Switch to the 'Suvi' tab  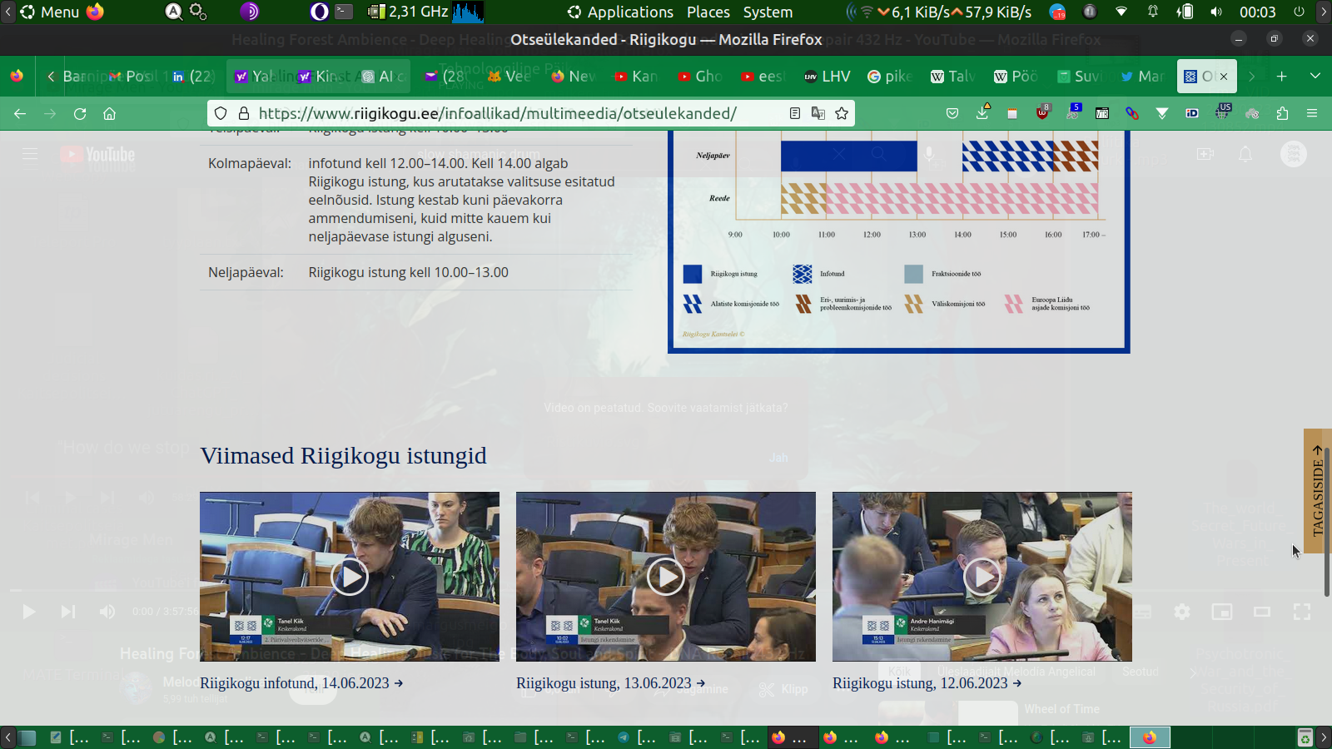tap(1080, 76)
